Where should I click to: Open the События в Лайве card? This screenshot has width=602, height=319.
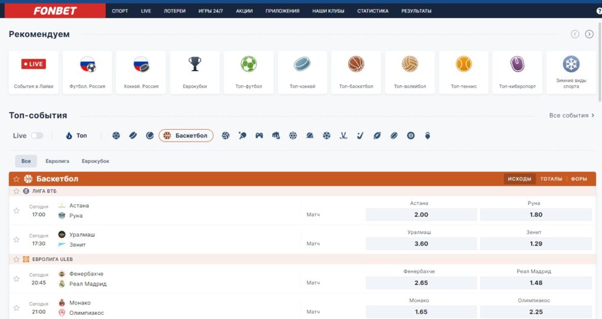(x=34, y=72)
